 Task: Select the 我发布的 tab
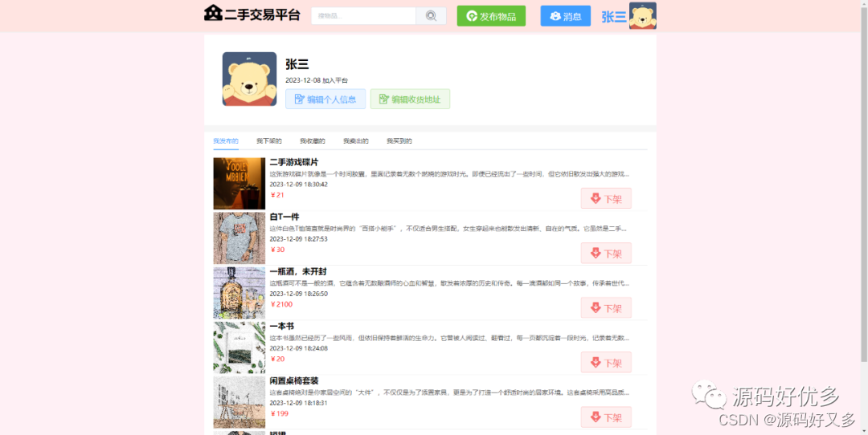point(226,141)
